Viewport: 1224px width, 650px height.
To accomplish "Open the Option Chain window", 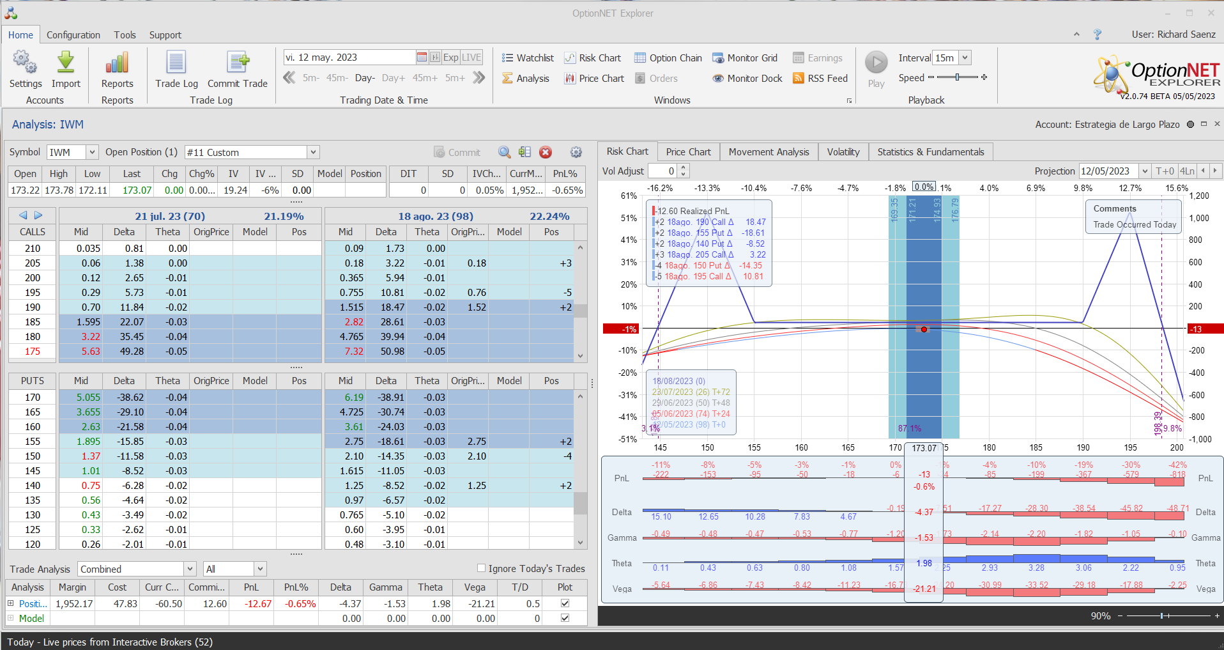I will [668, 58].
